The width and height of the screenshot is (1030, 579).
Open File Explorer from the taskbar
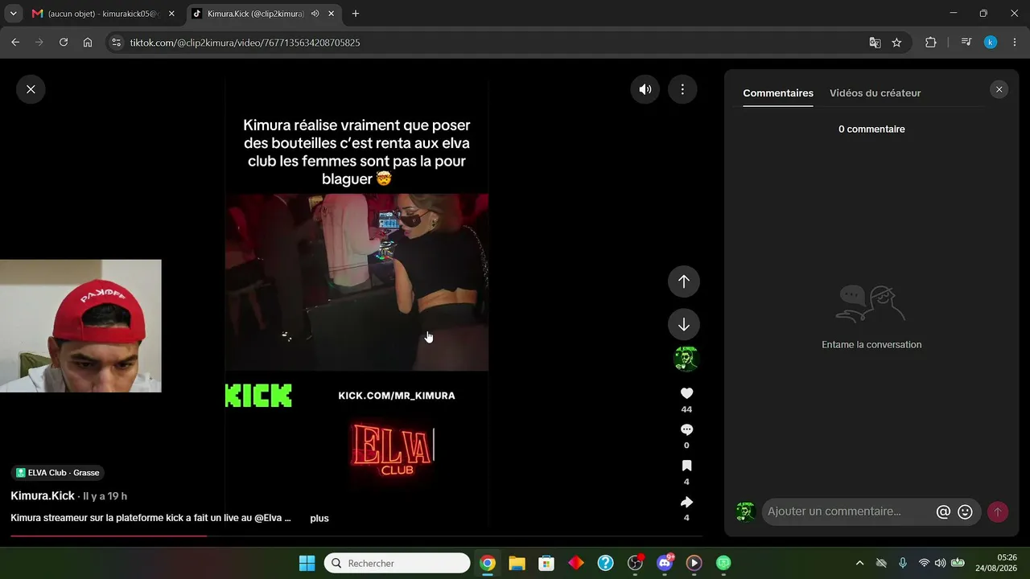[x=517, y=563]
